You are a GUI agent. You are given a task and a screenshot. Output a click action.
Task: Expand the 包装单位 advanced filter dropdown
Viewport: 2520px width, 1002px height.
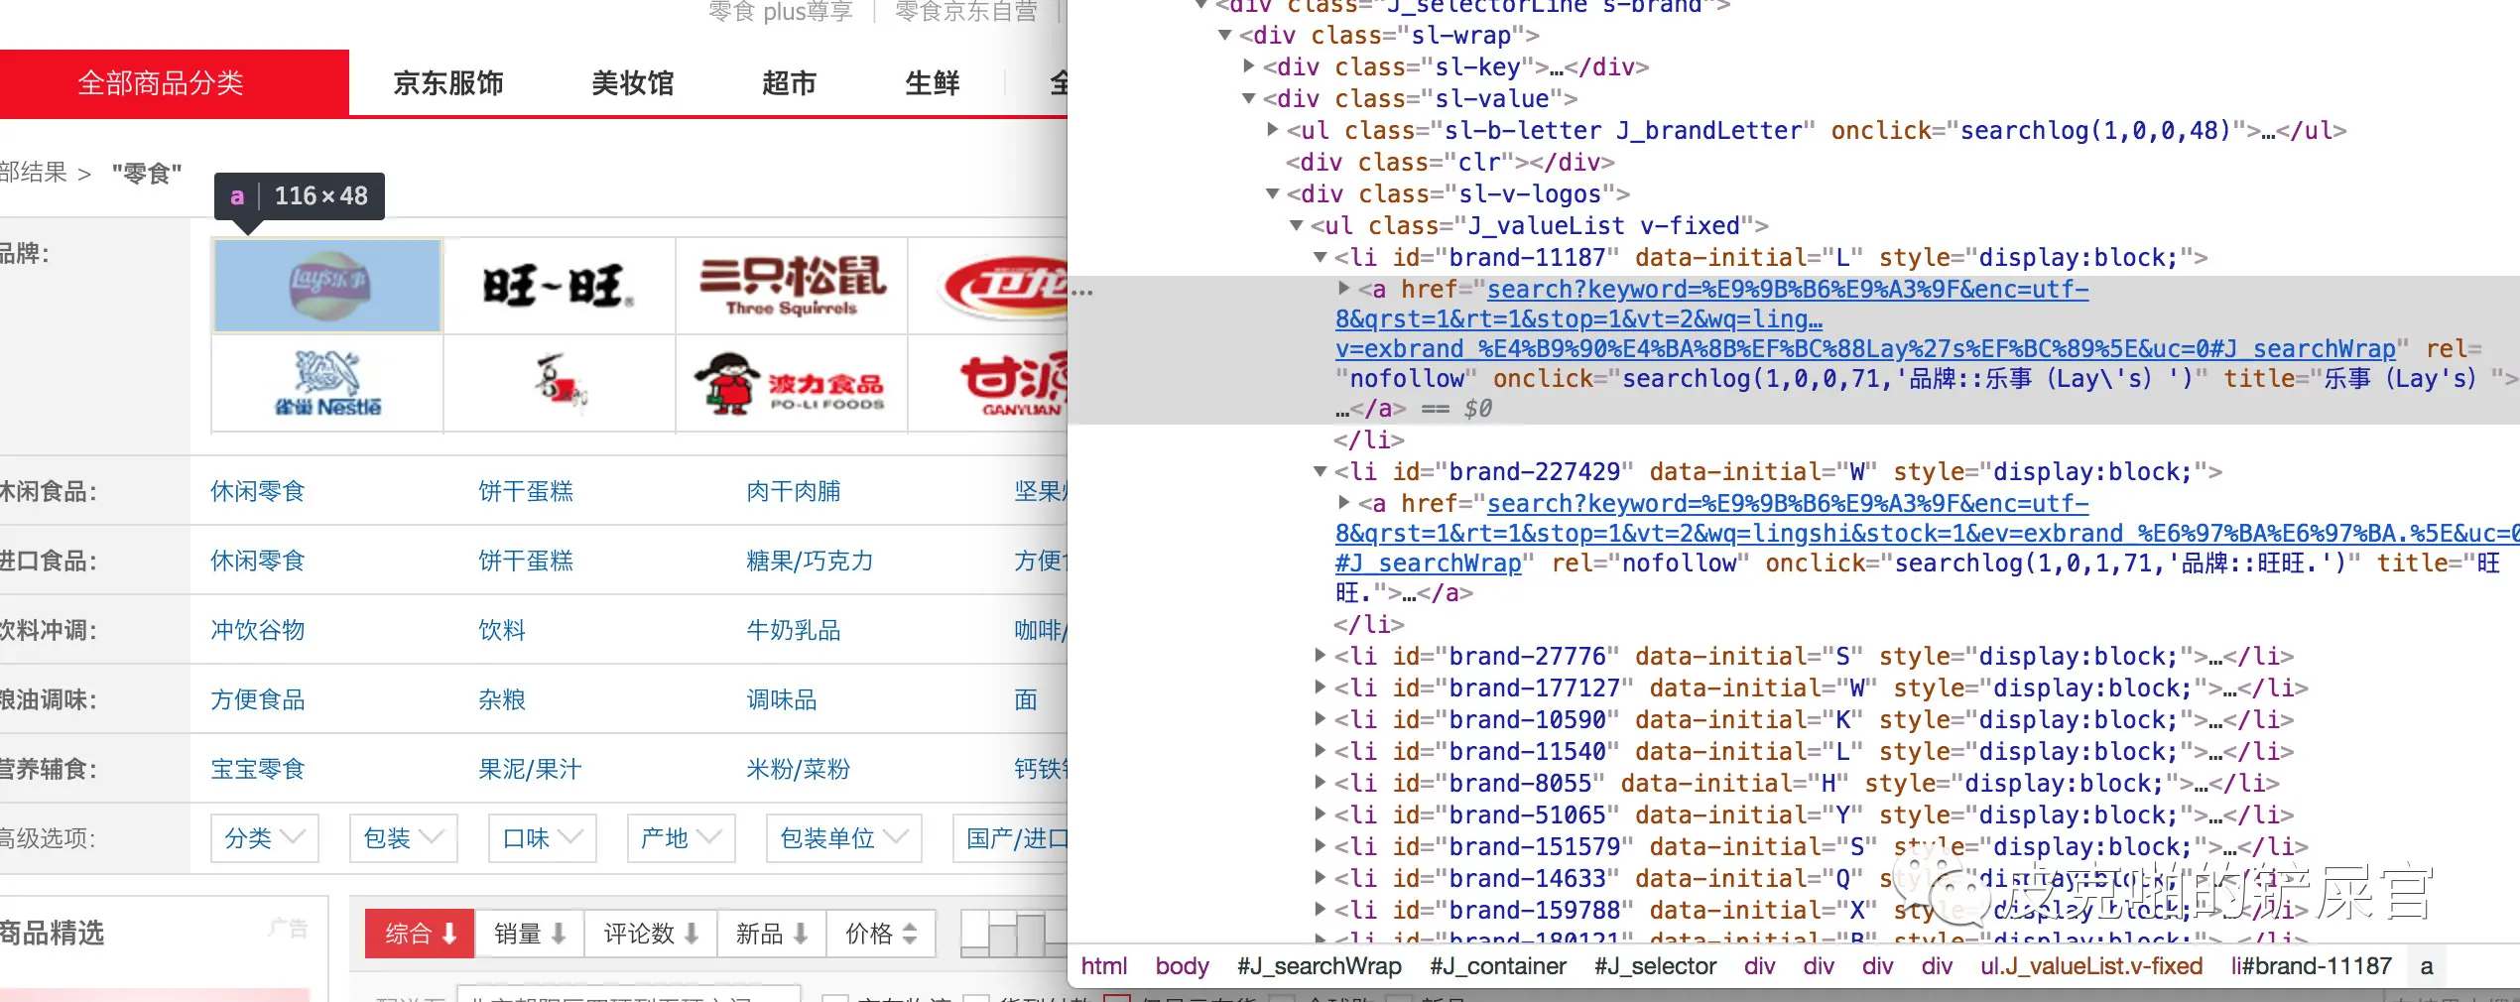[x=844, y=838]
